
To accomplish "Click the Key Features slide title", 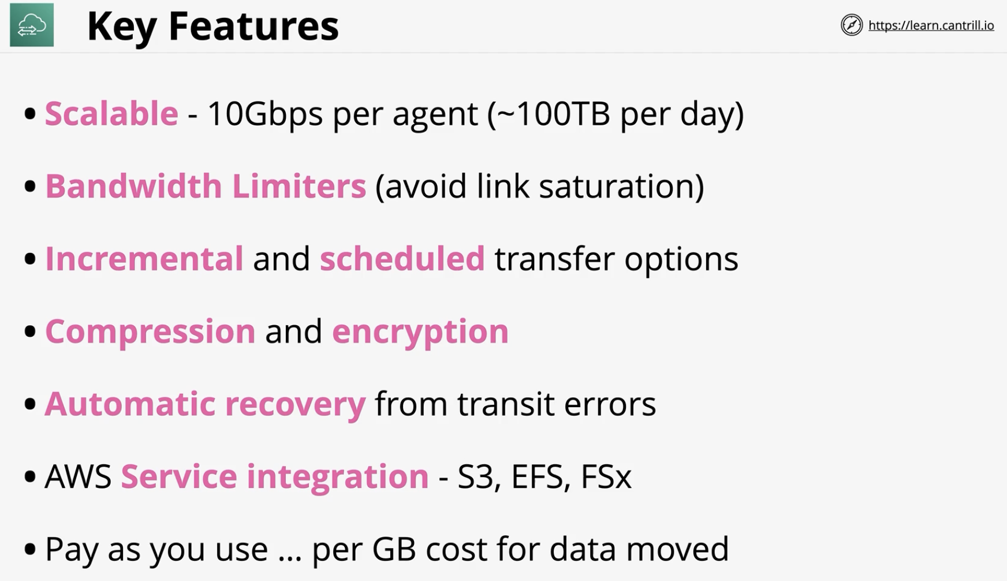I will coord(212,27).
